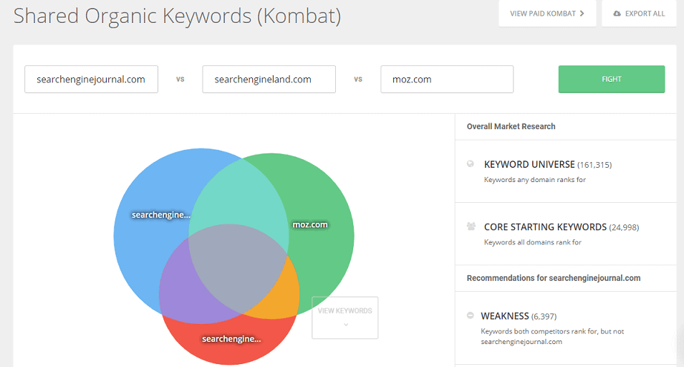Select the Keyword Universe item
This screenshot has height=367, width=684.
coord(566,171)
